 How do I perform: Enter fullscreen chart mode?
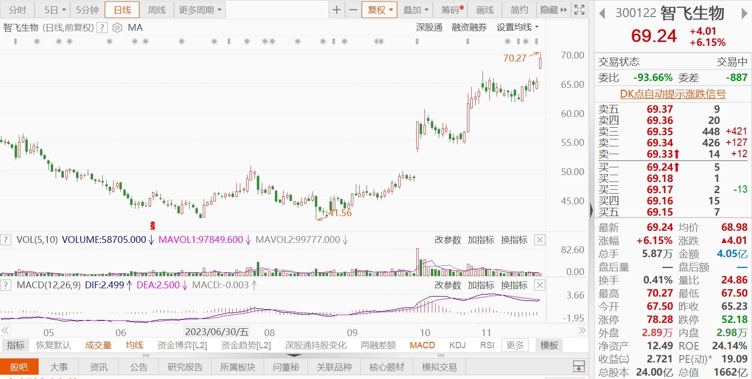point(579,10)
